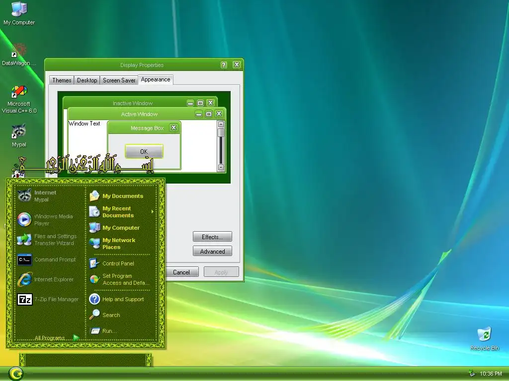Show the taskbar clock 10:36 PM
The height and width of the screenshot is (381, 509).
(x=491, y=374)
